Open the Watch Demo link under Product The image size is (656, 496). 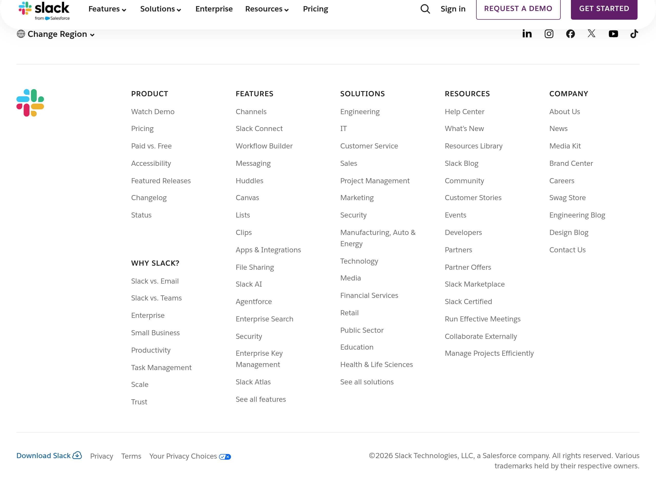(x=153, y=112)
